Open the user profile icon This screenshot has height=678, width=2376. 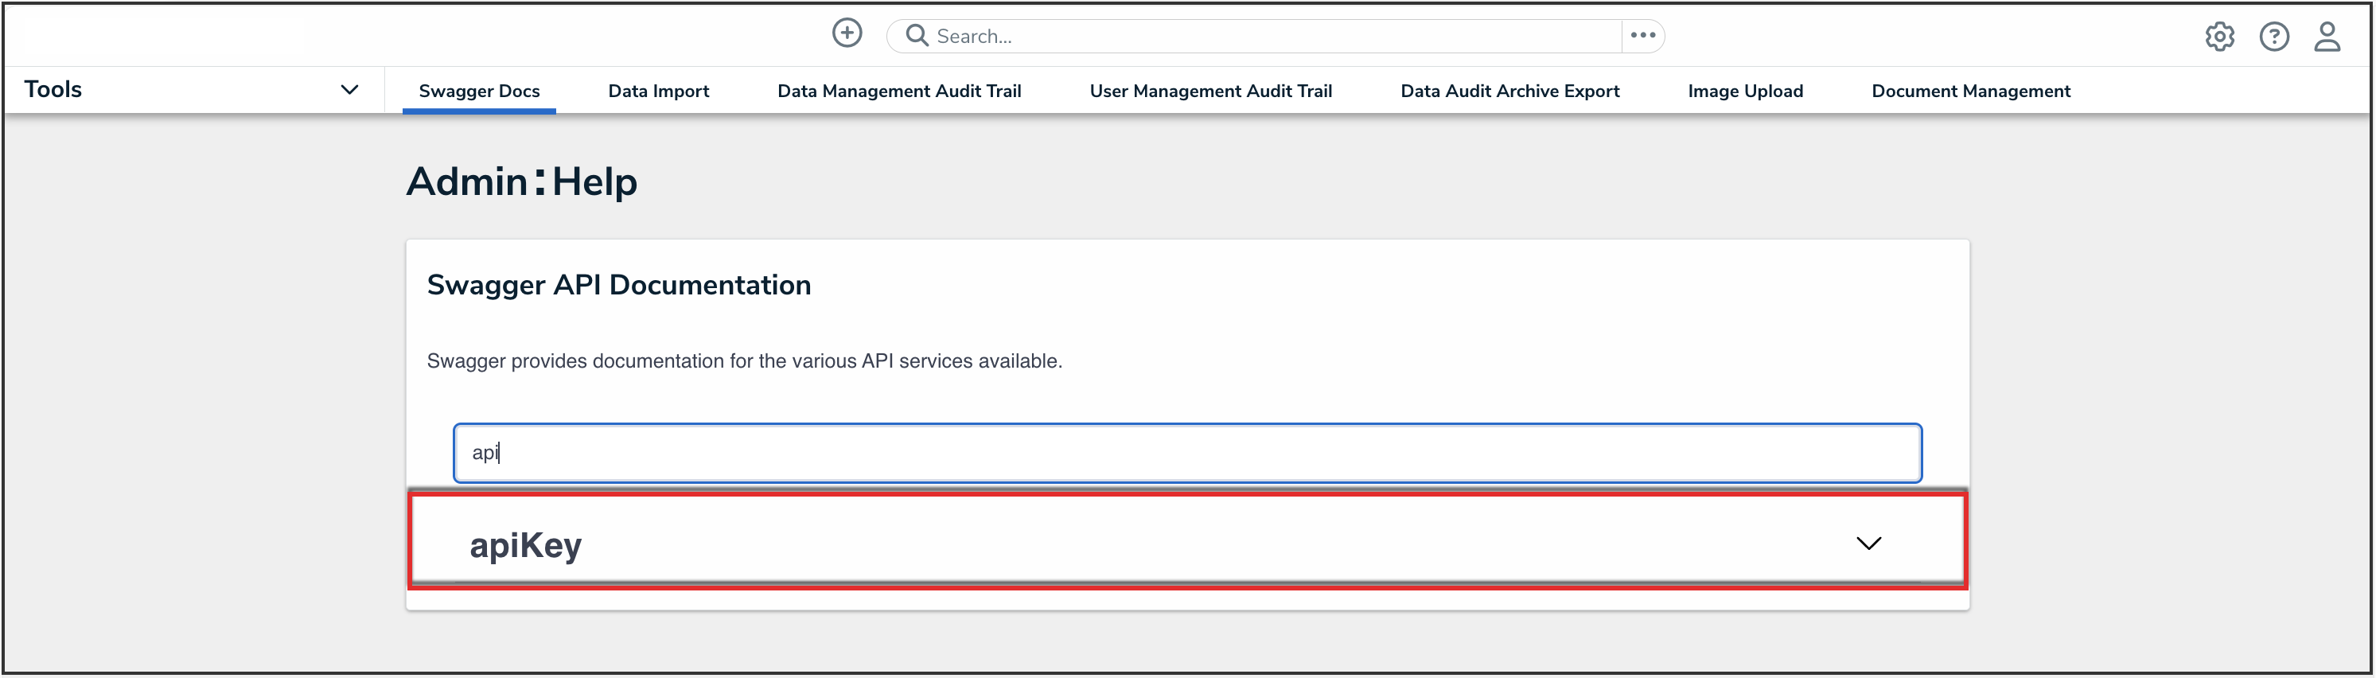click(2326, 36)
